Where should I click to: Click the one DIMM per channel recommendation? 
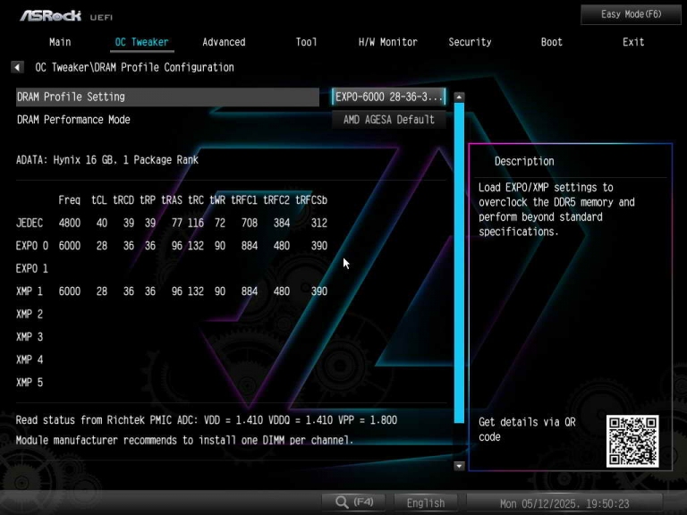pyautogui.click(x=184, y=440)
